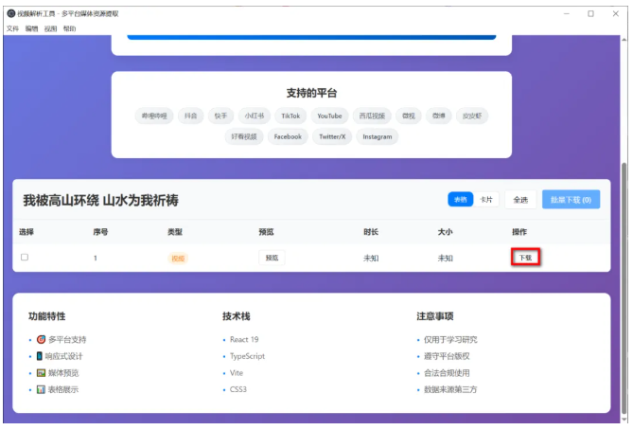
Task: Click the TikTok platform chip
Action: click(x=290, y=116)
